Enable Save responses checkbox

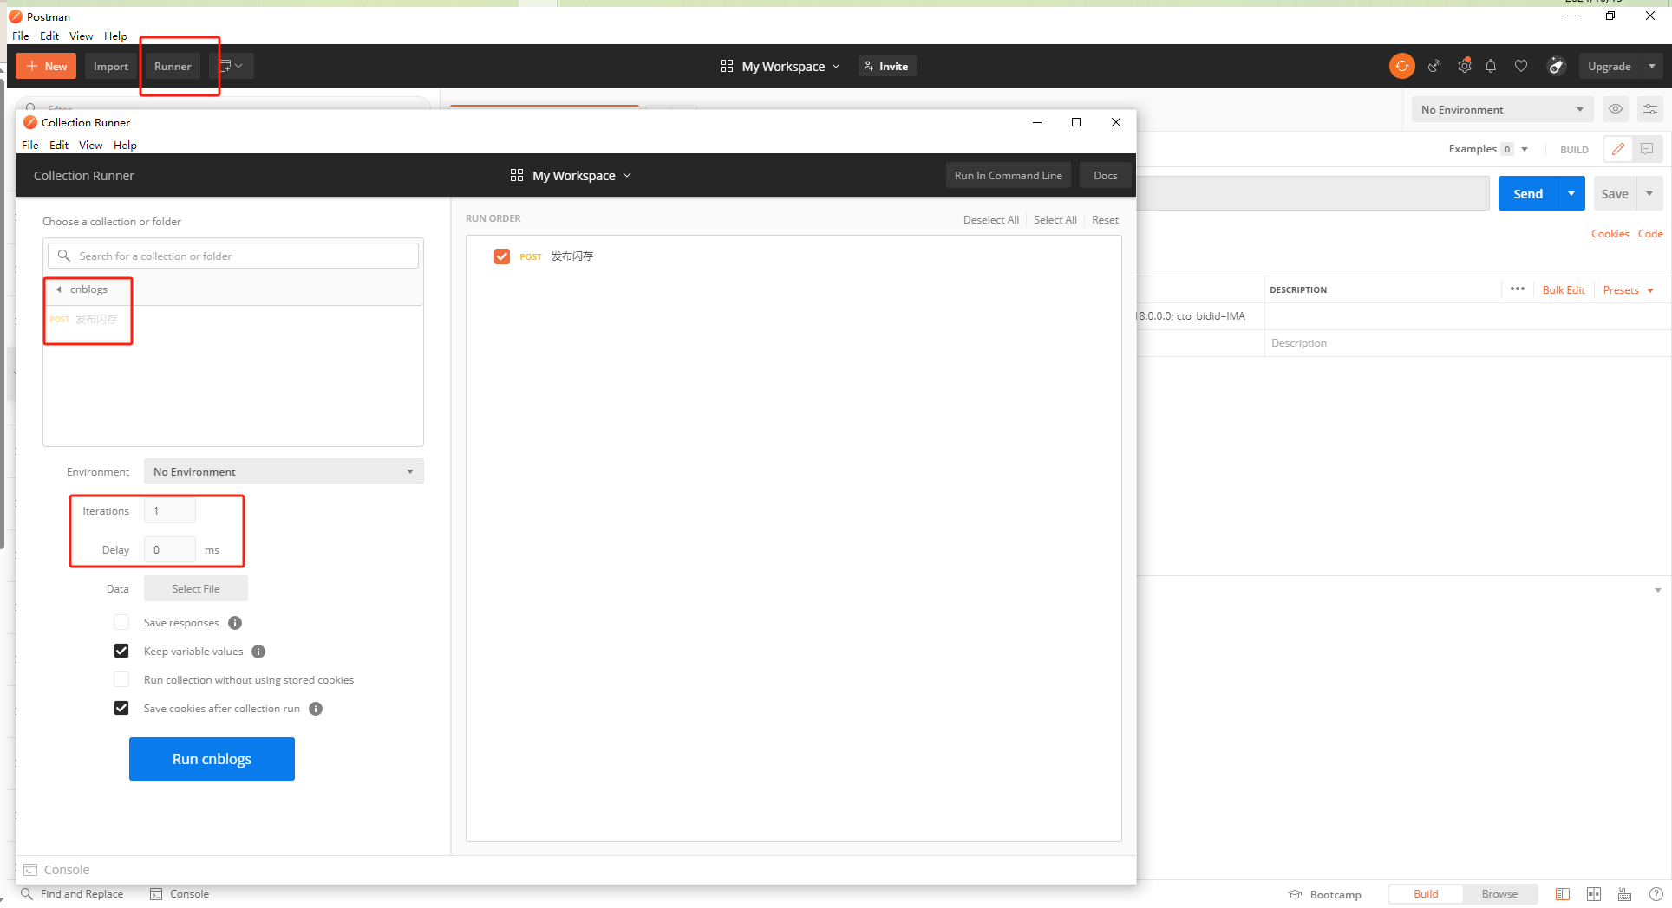coord(121,623)
